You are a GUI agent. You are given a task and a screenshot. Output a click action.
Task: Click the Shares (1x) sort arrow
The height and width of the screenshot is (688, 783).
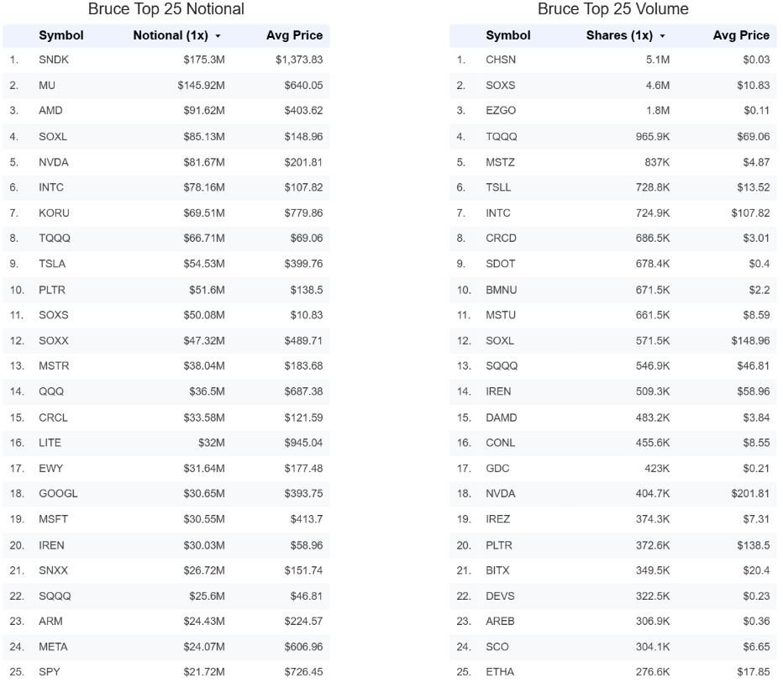tap(663, 36)
